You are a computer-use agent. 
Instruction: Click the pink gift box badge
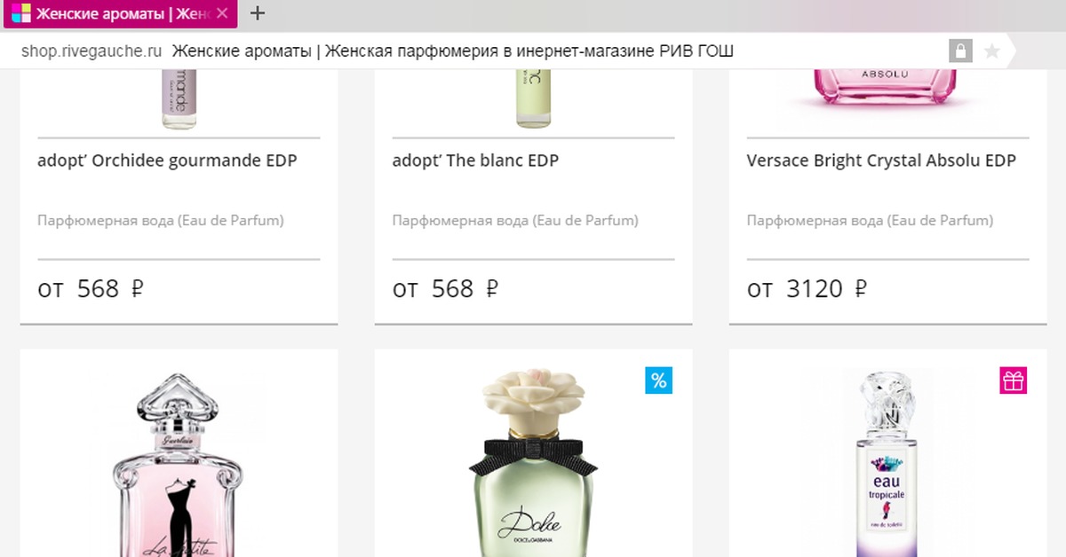click(1013, 380)
